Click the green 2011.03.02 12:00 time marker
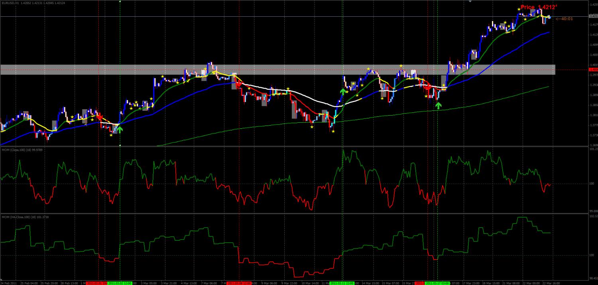The height and width of the screenshot is (285, 598). pyautogui.click(x=120, y=283)
